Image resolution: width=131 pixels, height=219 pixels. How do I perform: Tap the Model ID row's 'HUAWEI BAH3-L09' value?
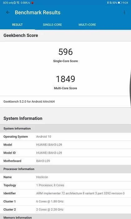(49, 153)
